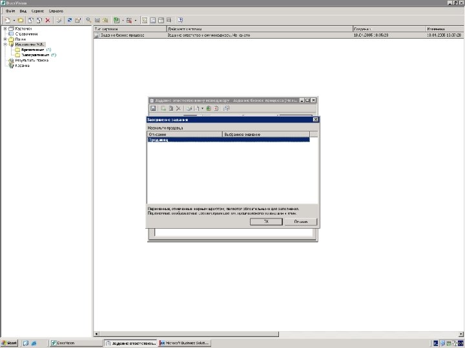
Task: Click the green-arrow document icon in the card window toolbar
Action: pyautogui.click(x=163, y=109)
